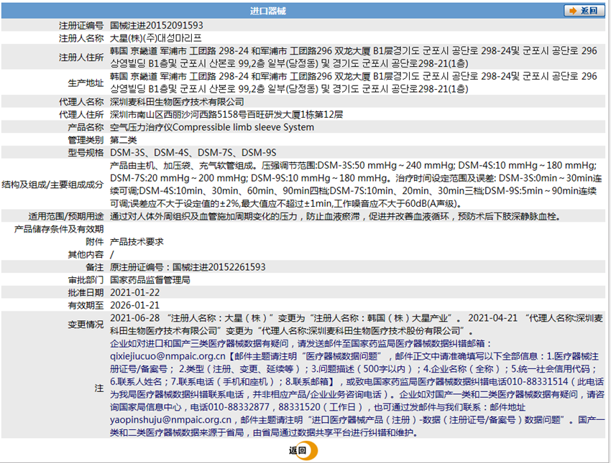611x463 pixels.
Task: Click phone number 010-88332877 in note
Action: 240,407
